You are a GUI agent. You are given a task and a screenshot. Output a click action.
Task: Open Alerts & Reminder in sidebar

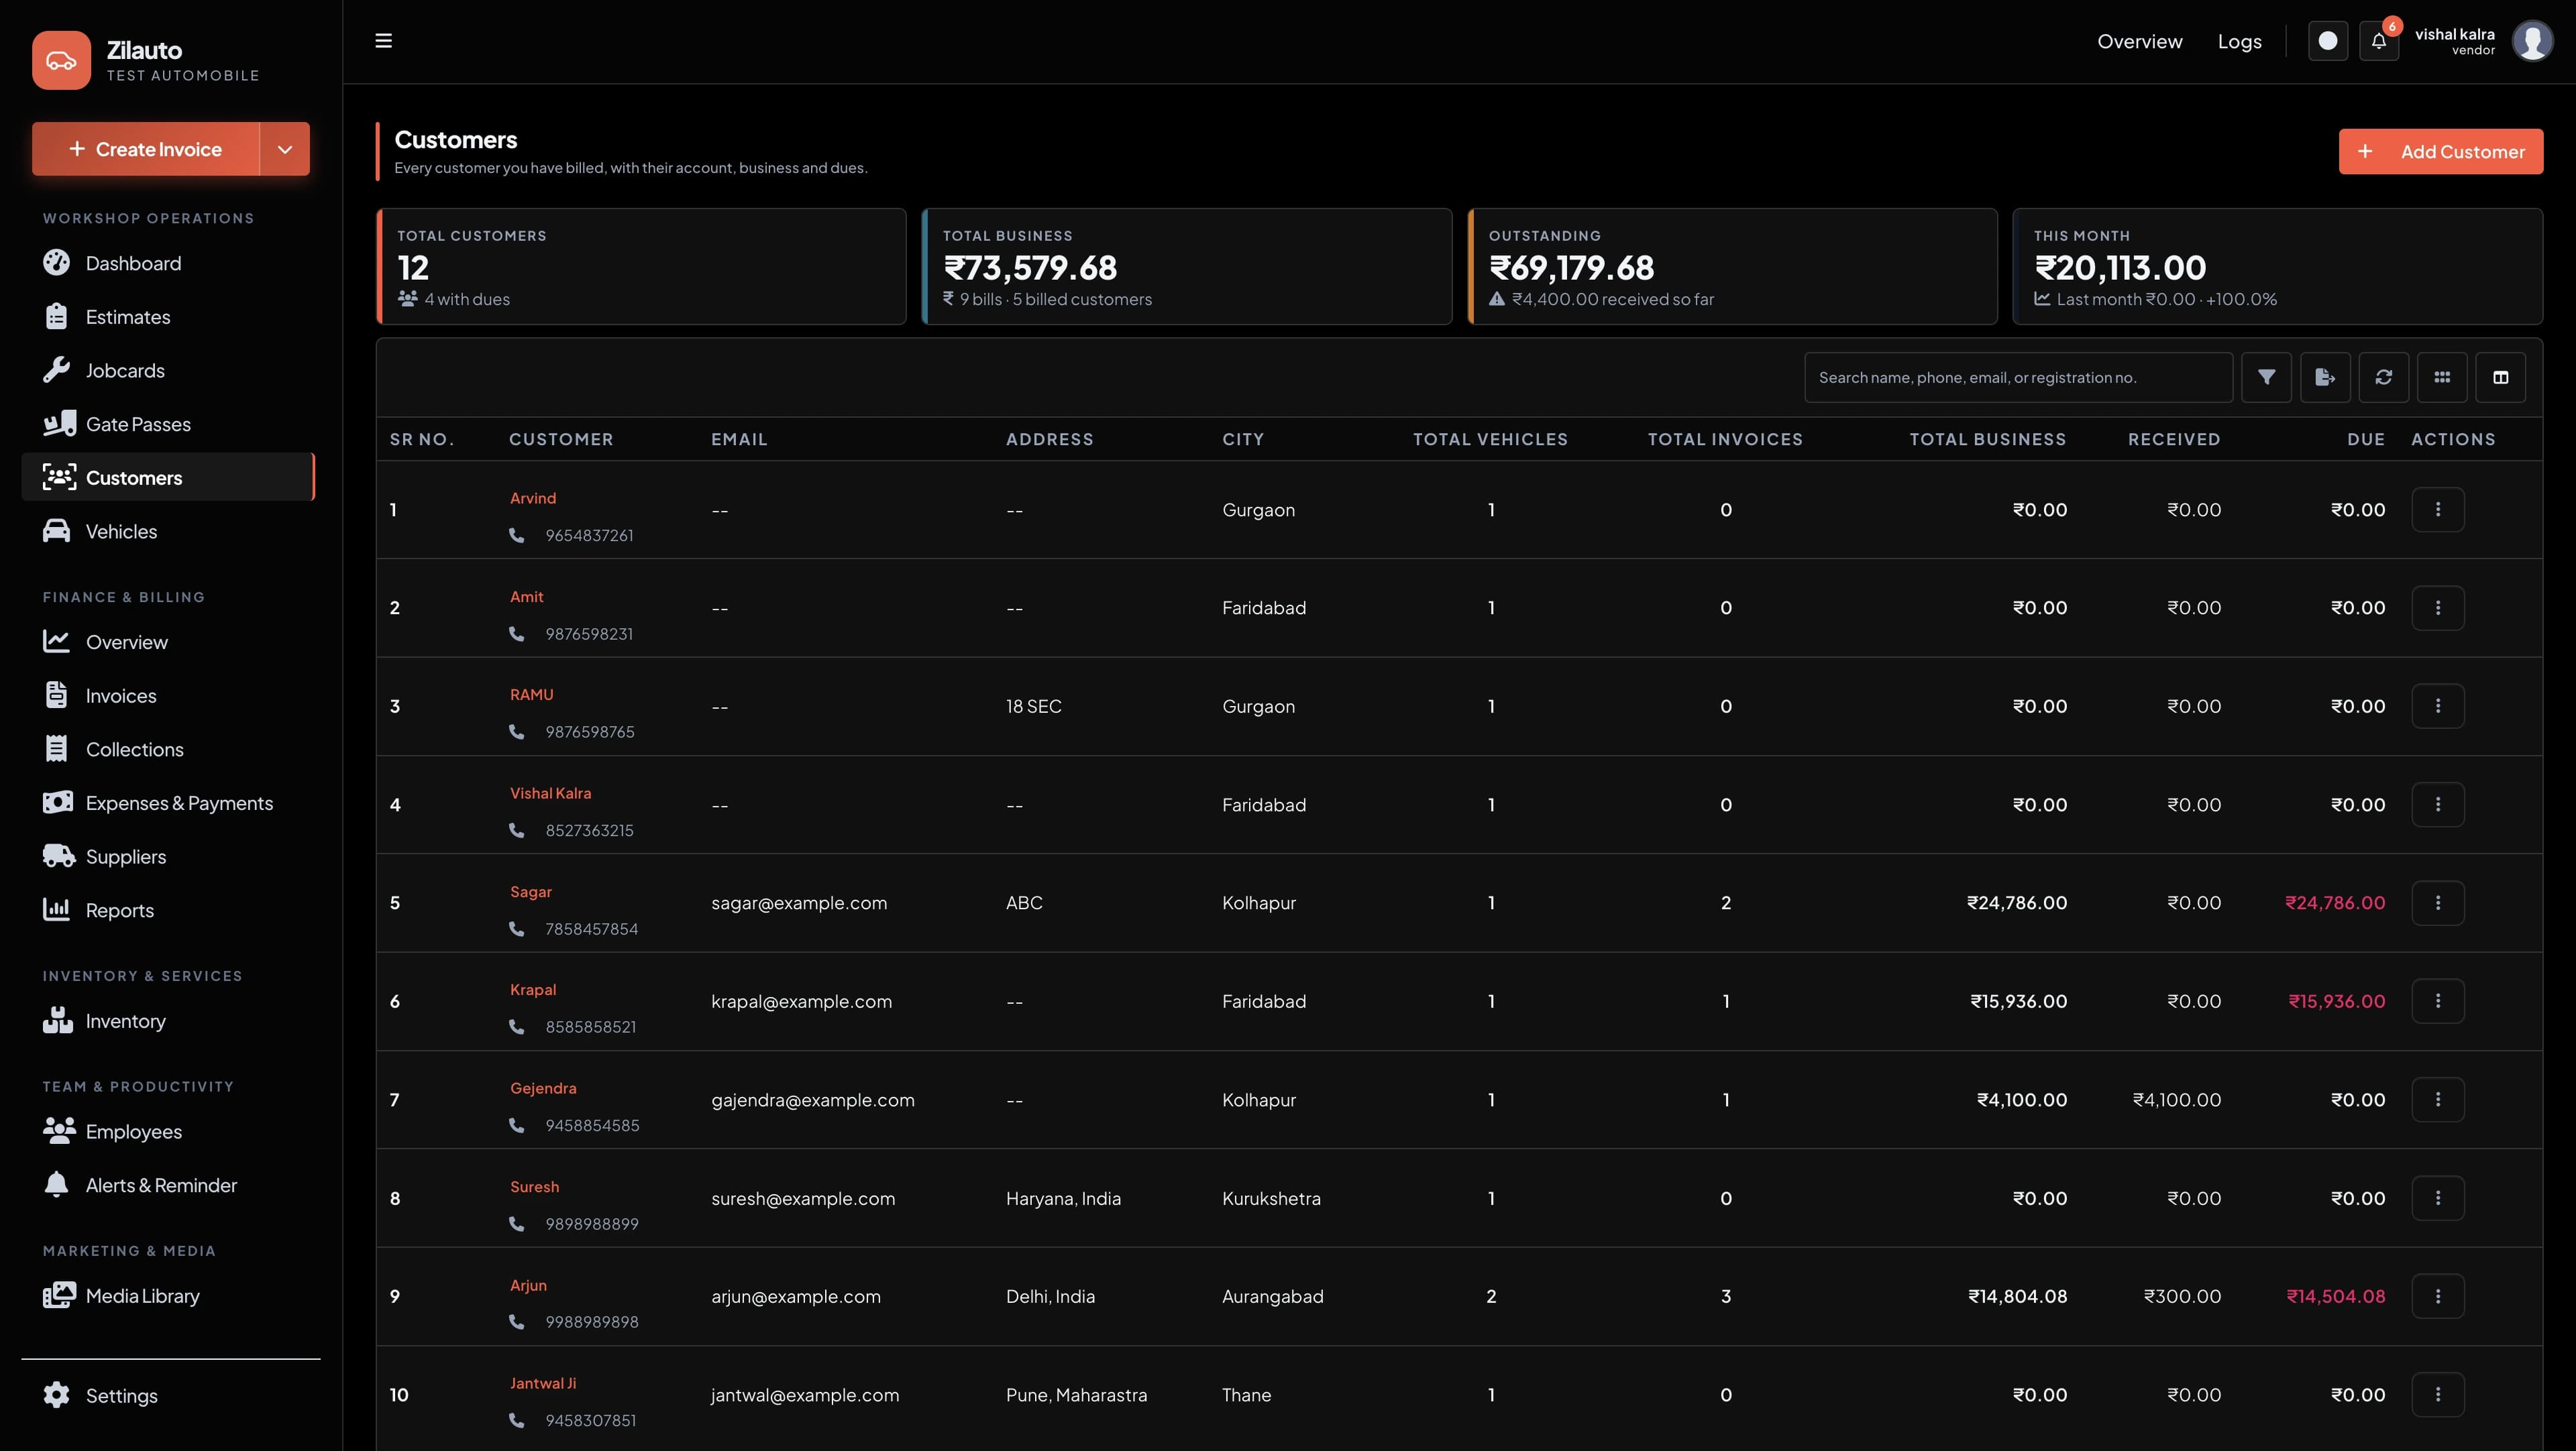click(x=168, y=1185)
